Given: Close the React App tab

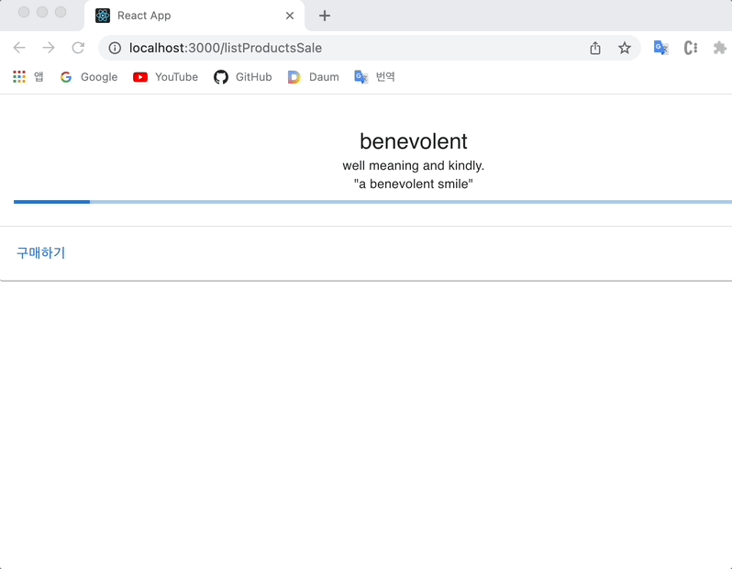Looking at the screenshot, I should point(290,16).
